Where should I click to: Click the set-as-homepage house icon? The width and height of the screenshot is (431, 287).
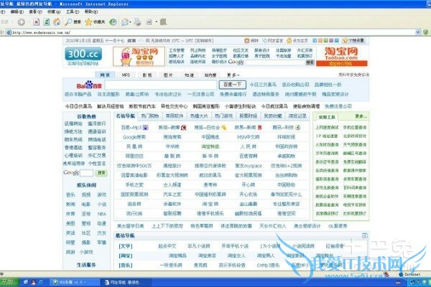(289, 41)
